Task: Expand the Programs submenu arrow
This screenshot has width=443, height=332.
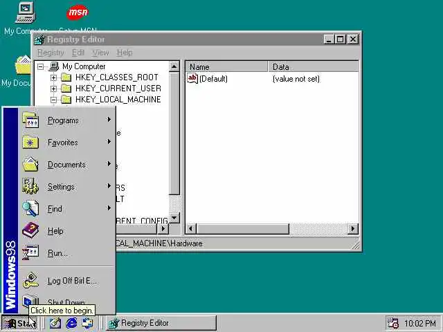Action: coord(109,120)
